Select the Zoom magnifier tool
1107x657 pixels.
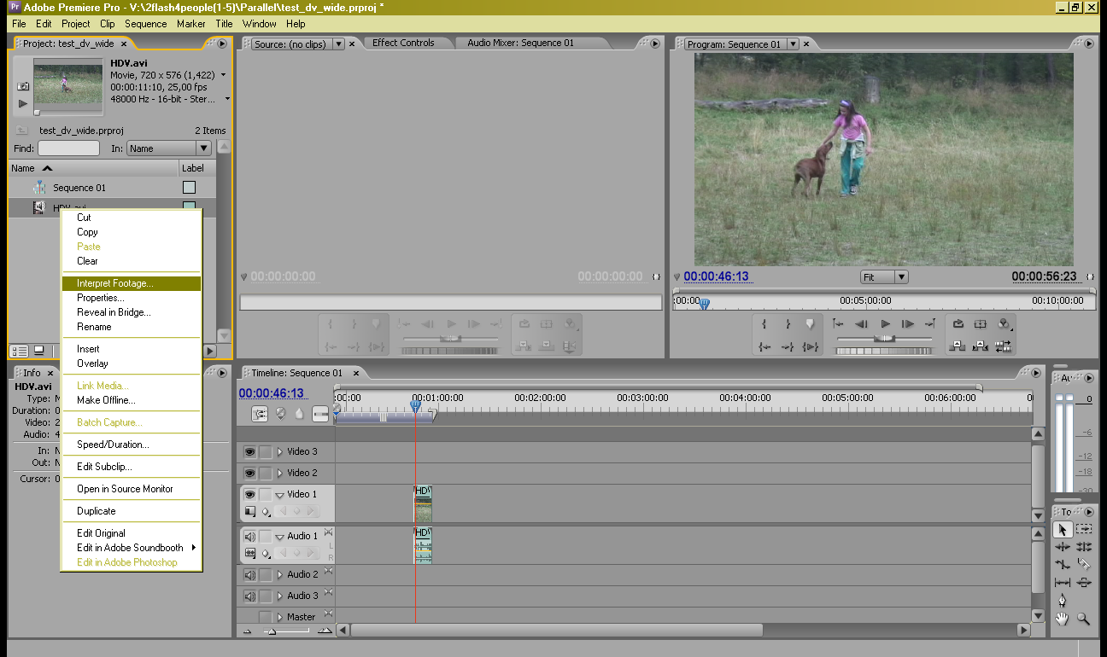tap(1083, 619)
